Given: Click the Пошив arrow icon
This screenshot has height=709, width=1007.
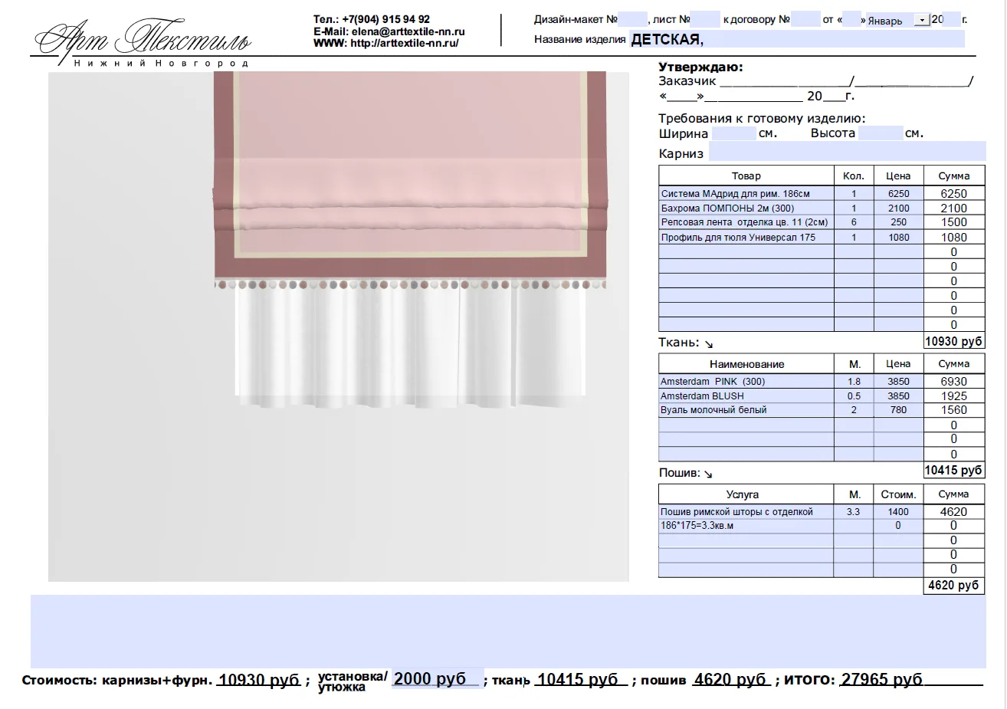Looking at the screenshot, I should coord(709,474).
